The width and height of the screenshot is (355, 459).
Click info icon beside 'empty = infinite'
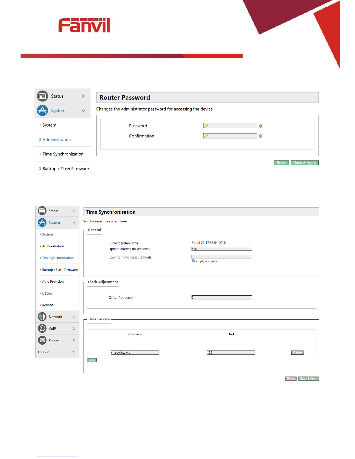point(193,261)
